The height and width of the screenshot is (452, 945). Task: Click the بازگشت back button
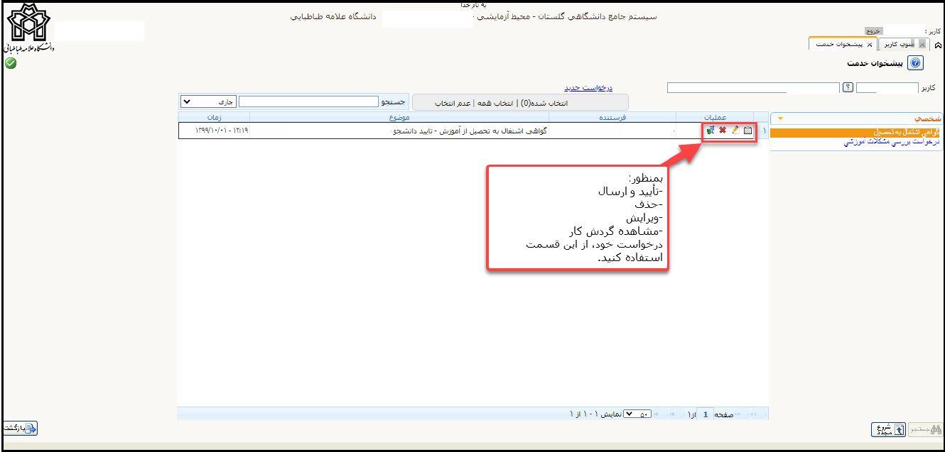click(21, 428)
